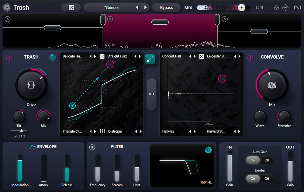304x192 pixels.
Task: Solo the middle band S button
Action: [x=110, y=19]
